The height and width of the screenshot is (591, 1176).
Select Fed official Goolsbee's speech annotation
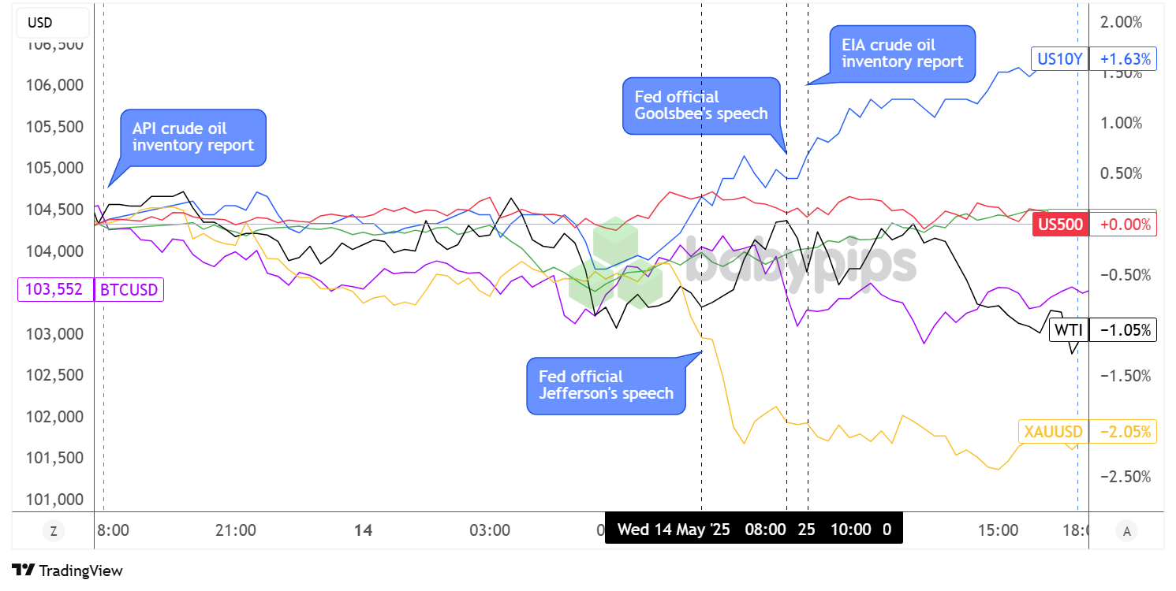pos(700,105)
